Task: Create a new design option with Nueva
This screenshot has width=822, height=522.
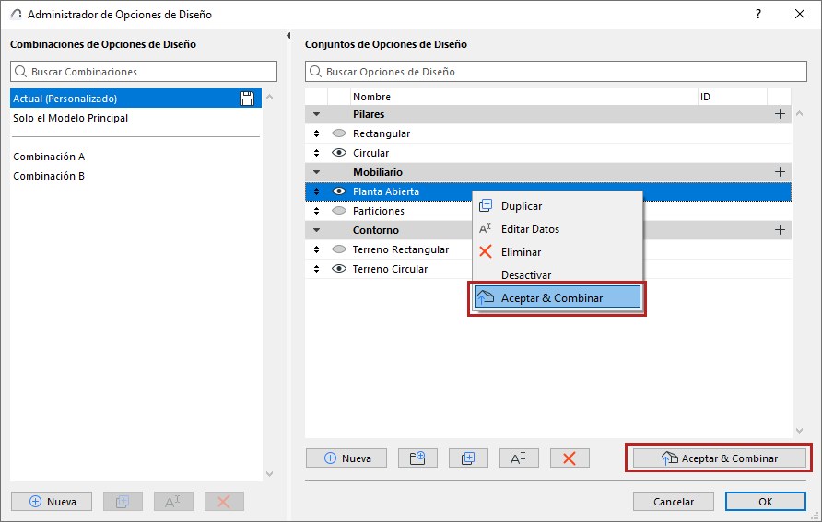Action: (x=346, y=458)
